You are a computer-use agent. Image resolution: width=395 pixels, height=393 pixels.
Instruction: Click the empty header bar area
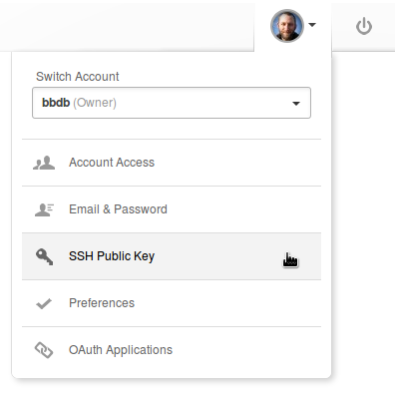(x=127, y=26)
